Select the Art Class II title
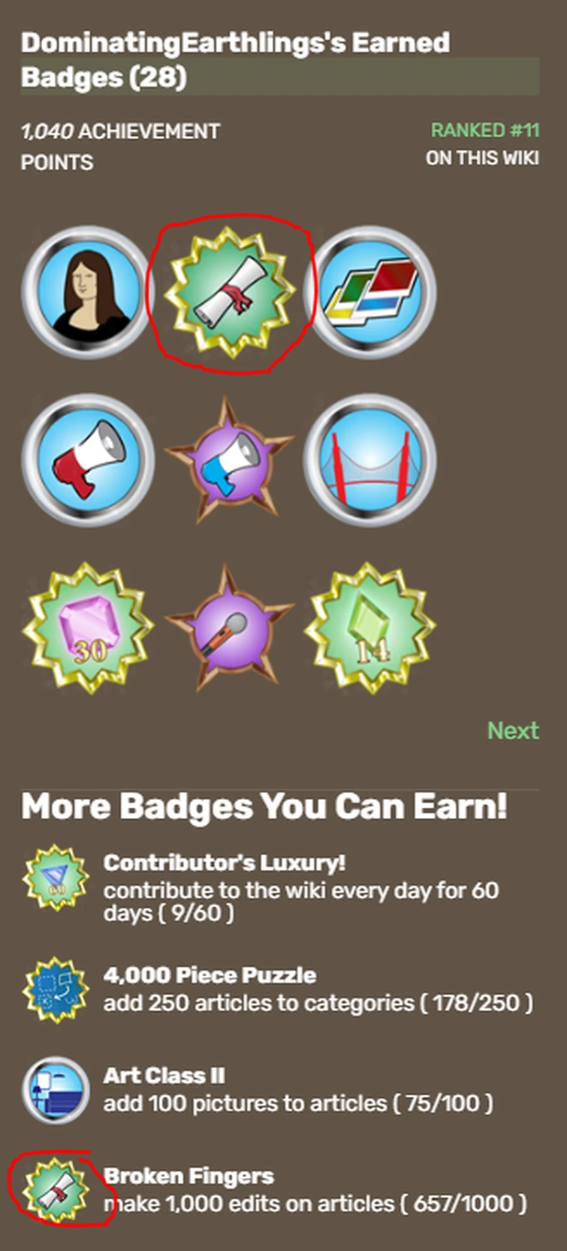Viewport: 567px width, 1251px height. coord(164,1076)
